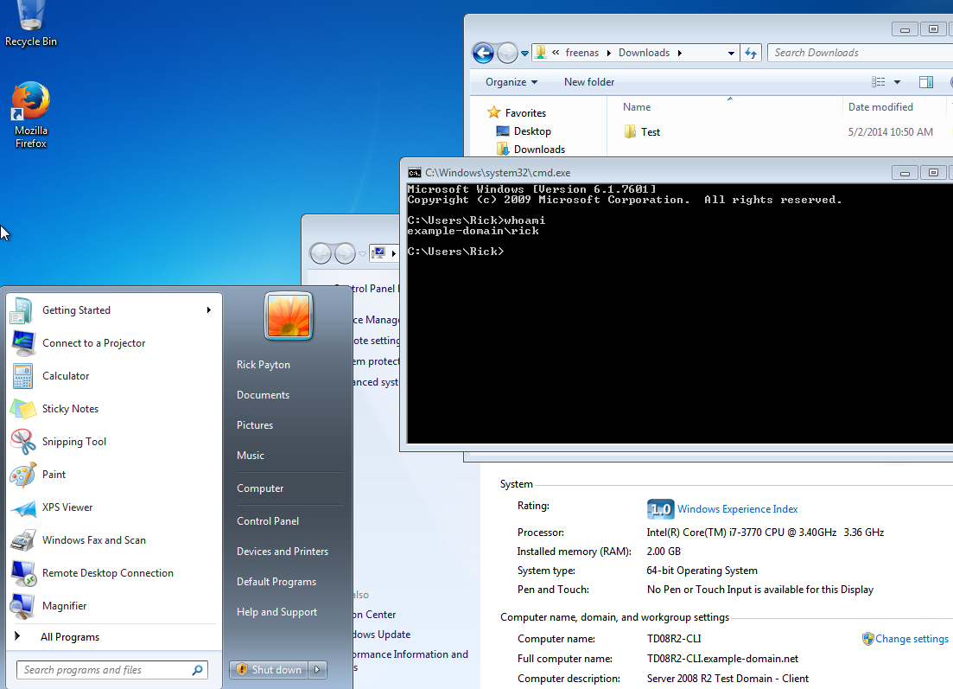Image resolution: width=953 pixels, height=689 pixels.
Task: Open Rick Payton user folder
Action: [x=264, y=365]
